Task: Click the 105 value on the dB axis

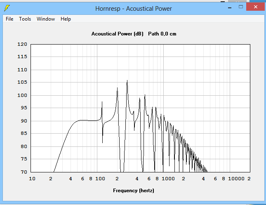Action: click(22, 82)
